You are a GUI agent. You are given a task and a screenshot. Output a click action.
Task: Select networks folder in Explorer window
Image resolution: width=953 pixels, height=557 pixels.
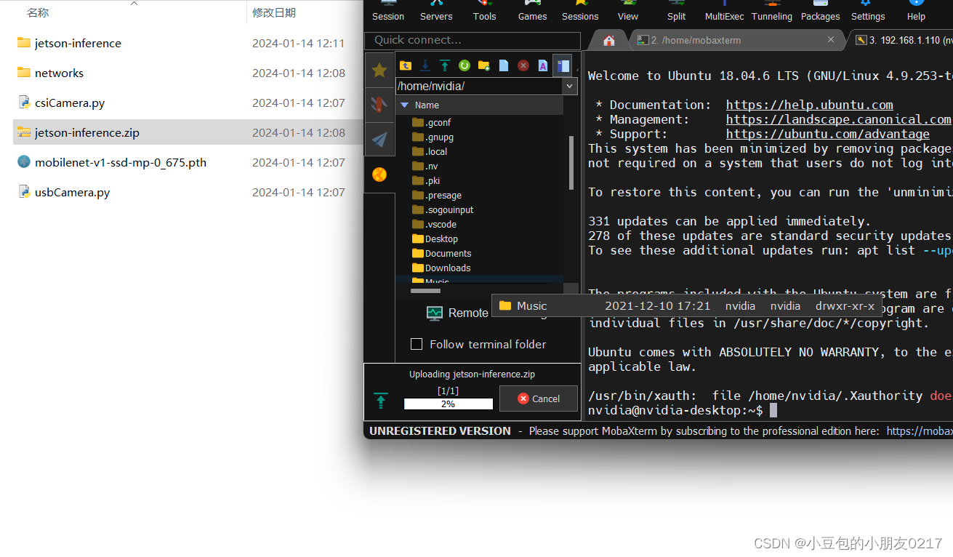(x=188, y=73)
